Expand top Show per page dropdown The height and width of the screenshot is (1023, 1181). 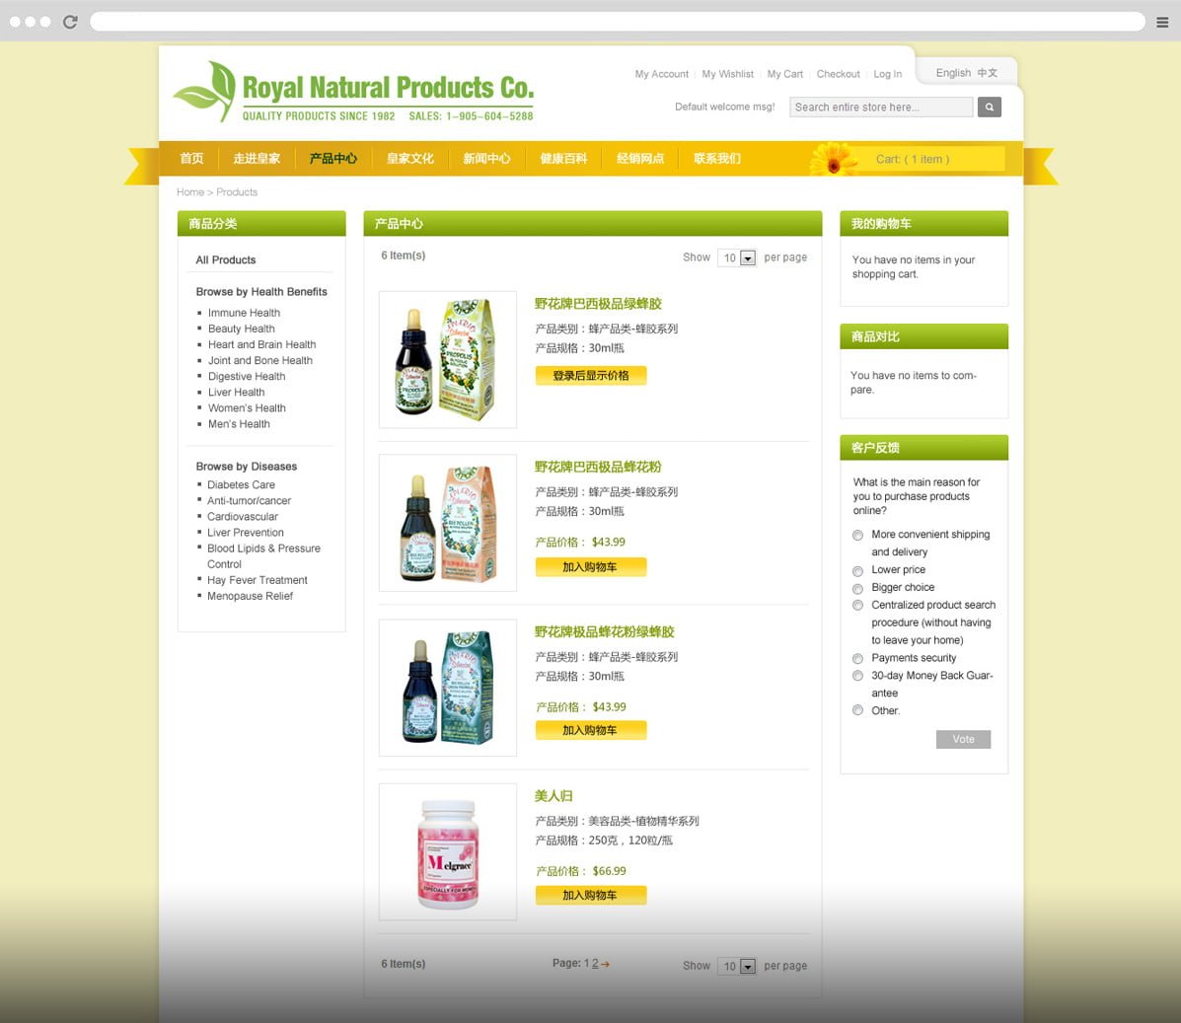[737, 257]
